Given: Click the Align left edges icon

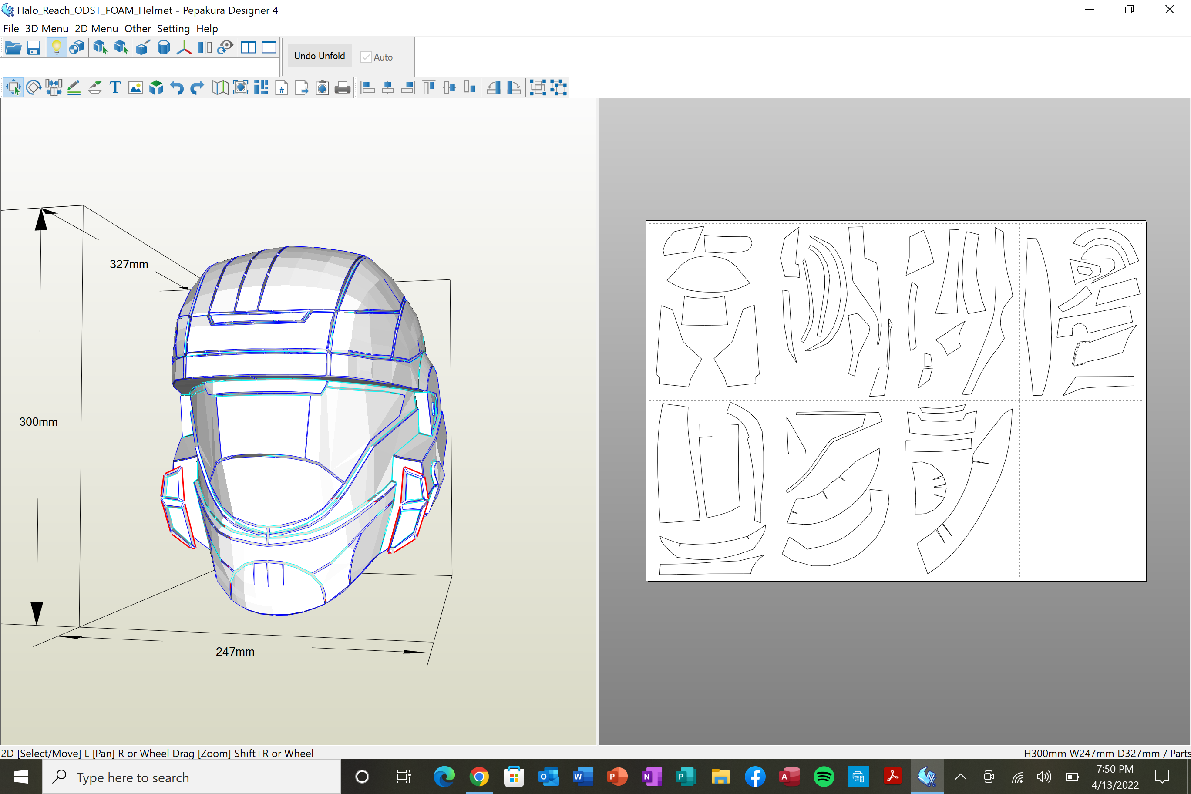Looking at the screenshot, I should pos(368,87).
